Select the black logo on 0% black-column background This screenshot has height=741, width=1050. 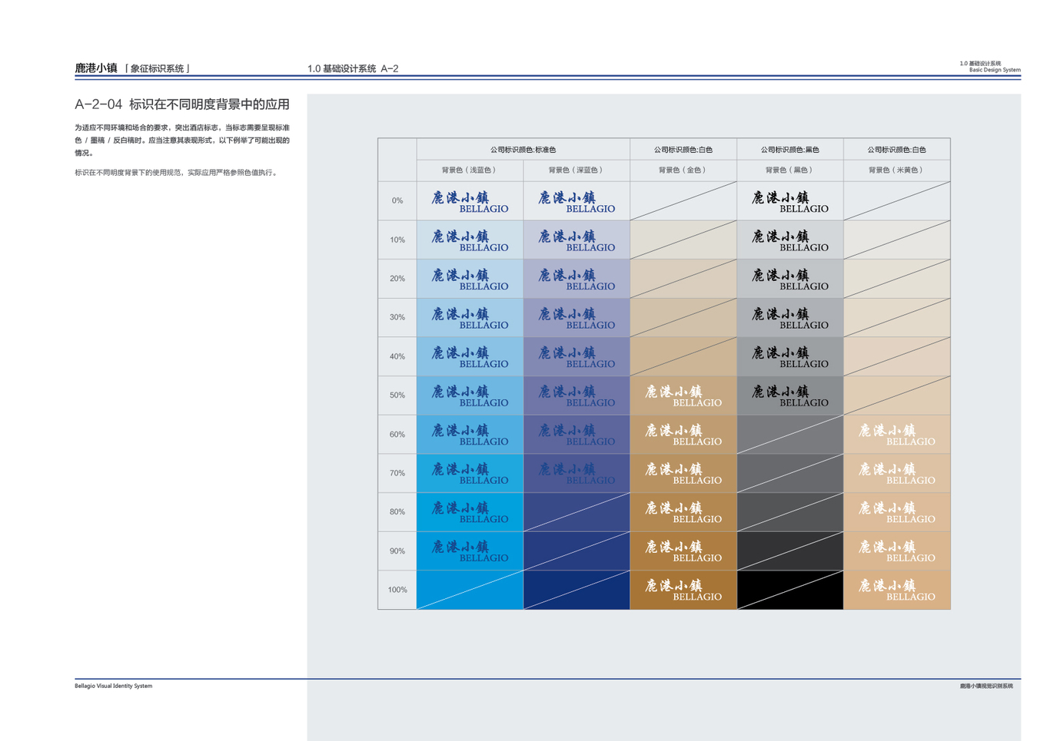click(x=790, y=201)
